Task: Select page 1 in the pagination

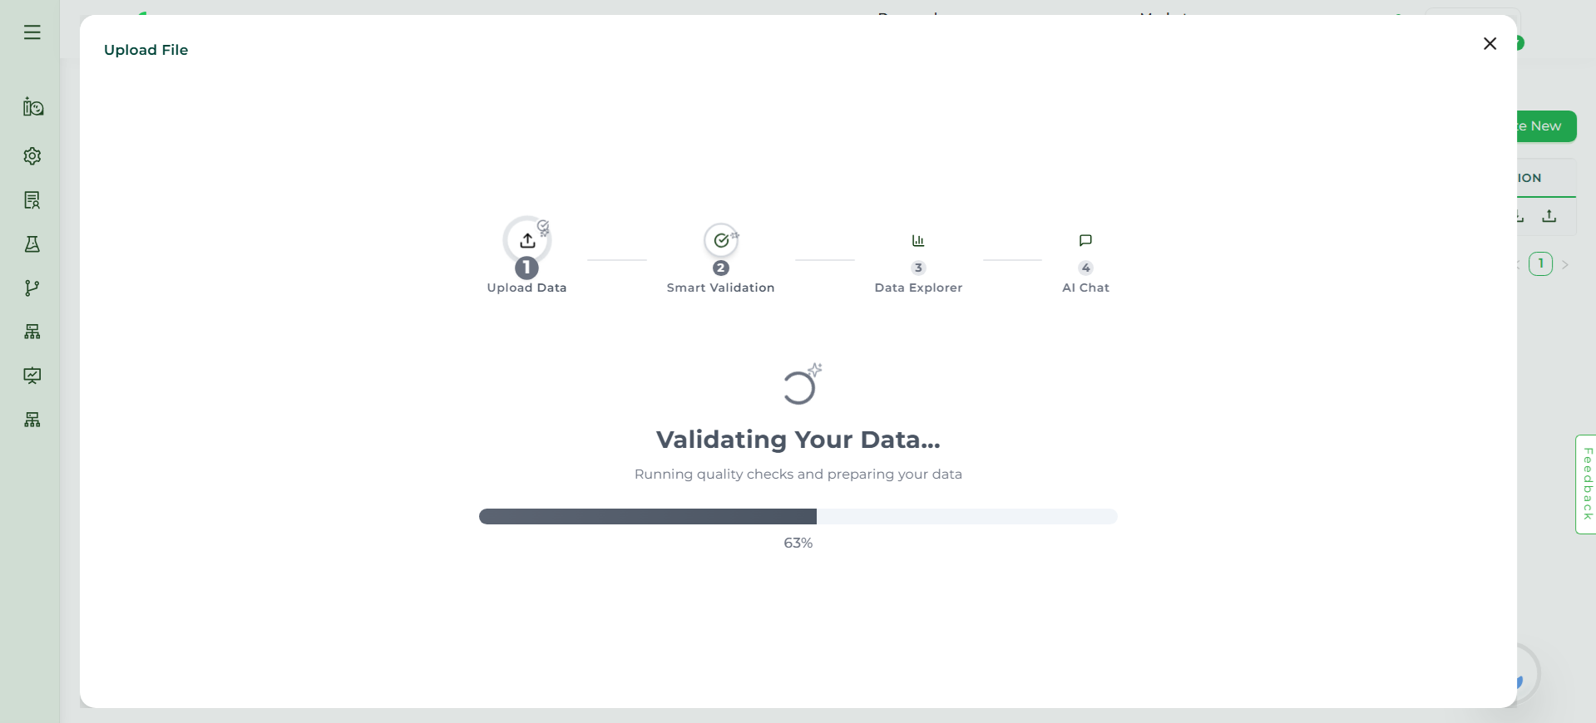Action: click(x=1540, y=264)
